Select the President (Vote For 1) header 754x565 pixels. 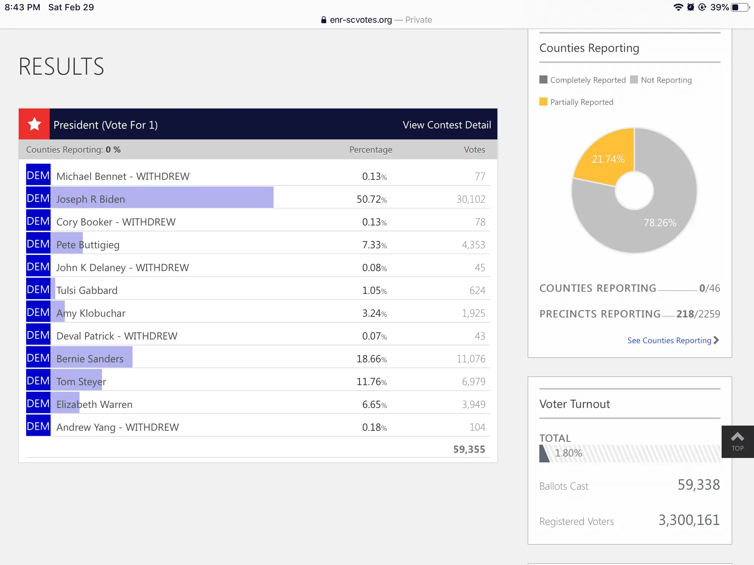click(x=106, y=125)
